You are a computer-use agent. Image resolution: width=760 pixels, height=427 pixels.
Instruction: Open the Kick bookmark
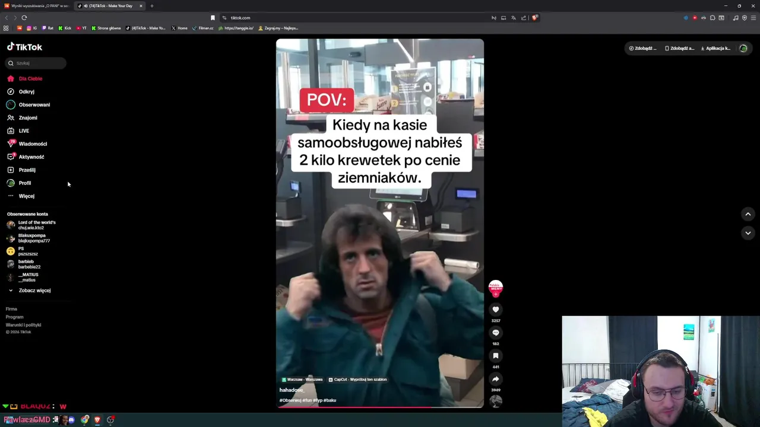(65, 28)
